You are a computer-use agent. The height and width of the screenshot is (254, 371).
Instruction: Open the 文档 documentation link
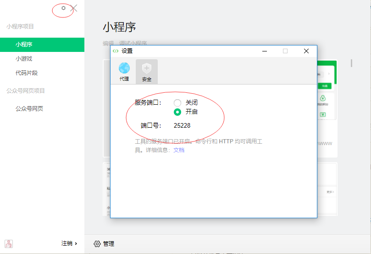178,150
